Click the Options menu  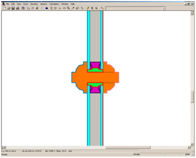tap(44, 4)
